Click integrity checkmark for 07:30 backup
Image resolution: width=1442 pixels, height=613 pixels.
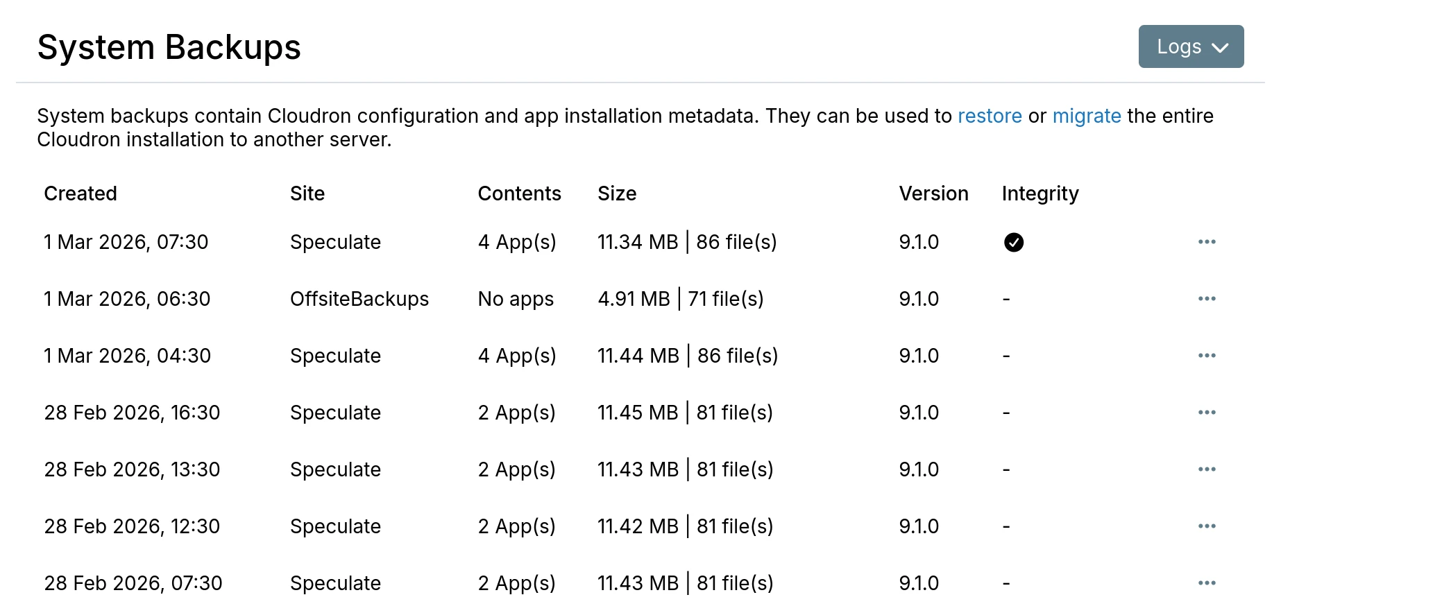point(1013,242)
